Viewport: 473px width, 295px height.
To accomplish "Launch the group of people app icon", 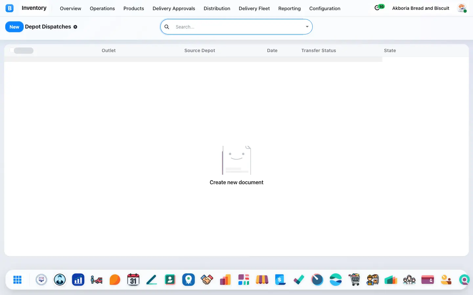I will point(409,280).
